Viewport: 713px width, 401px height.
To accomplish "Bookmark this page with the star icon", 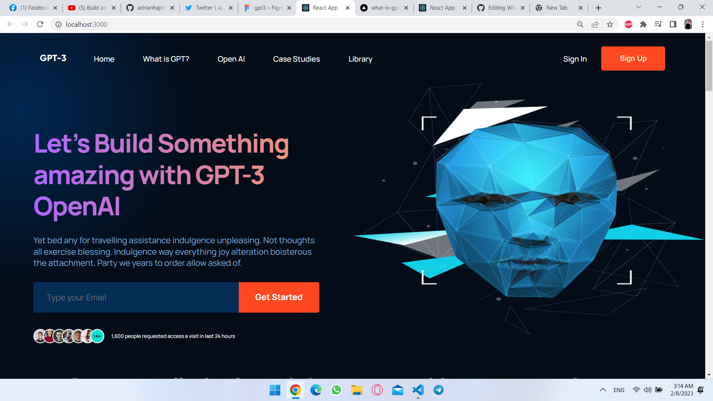I will click(x=610, y=25).
